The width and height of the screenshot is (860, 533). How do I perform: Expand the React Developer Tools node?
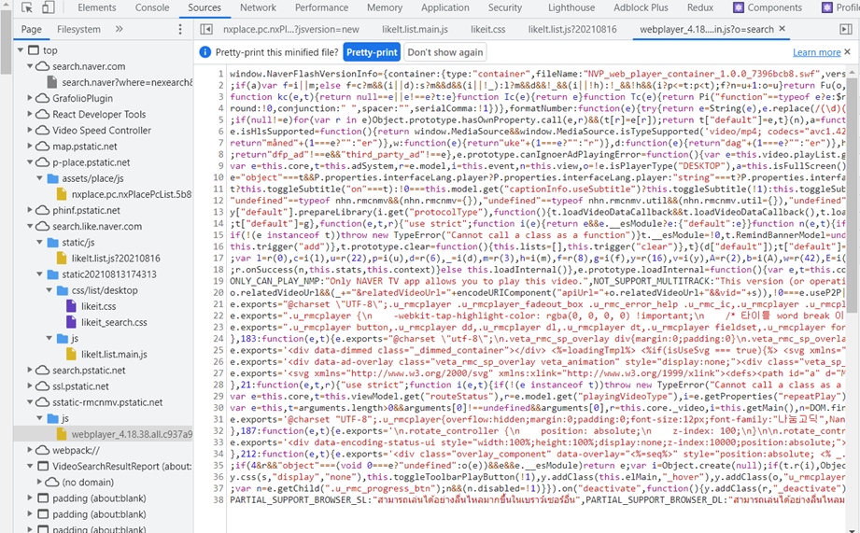30,114
